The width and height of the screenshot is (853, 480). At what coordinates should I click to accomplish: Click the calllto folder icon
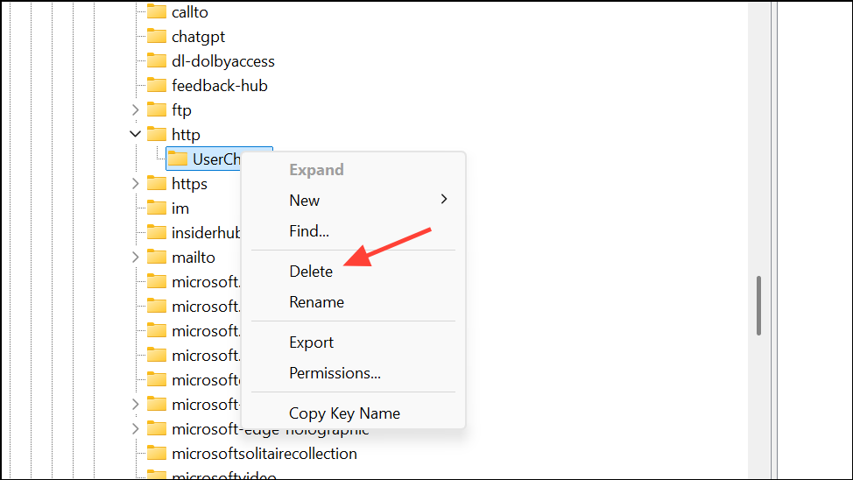click(x=157, y=12)
